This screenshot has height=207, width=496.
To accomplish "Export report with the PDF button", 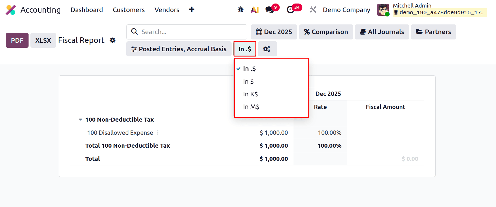I will [x=17, y=40].
